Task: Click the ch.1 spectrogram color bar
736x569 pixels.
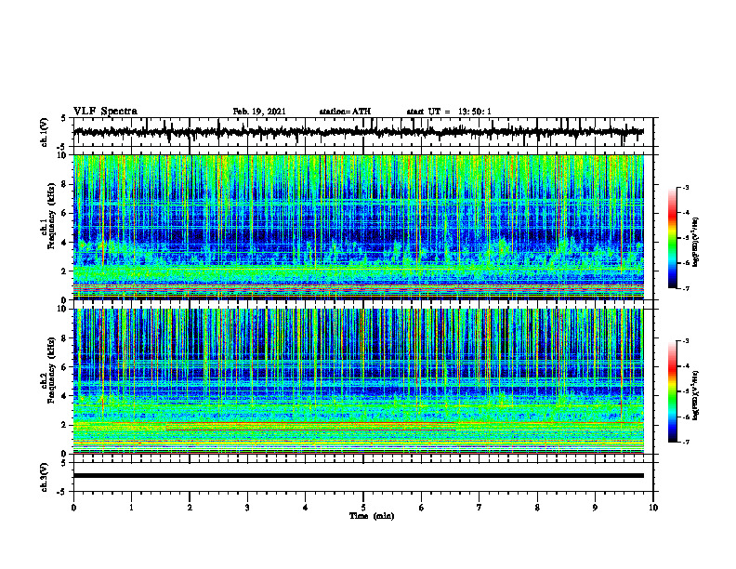Action: tap(672, 238)
